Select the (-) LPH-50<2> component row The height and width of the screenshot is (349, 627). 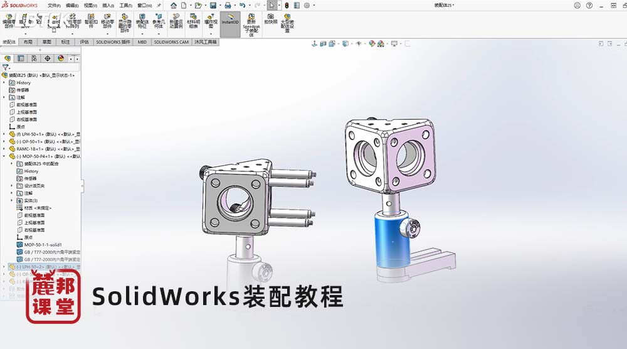pyautogui.click(x=44, y=267)
